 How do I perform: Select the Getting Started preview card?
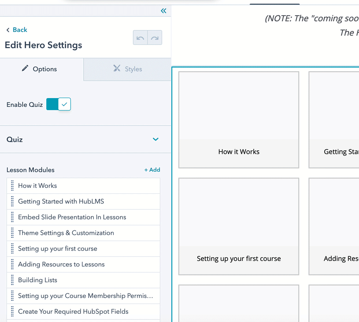[x=334, y=120]
